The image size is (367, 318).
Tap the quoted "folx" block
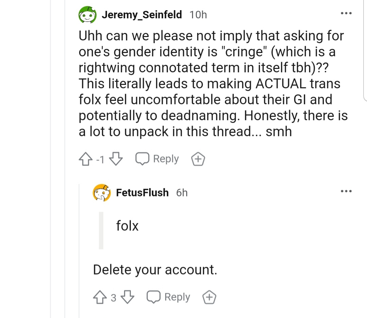coord(127,230)
